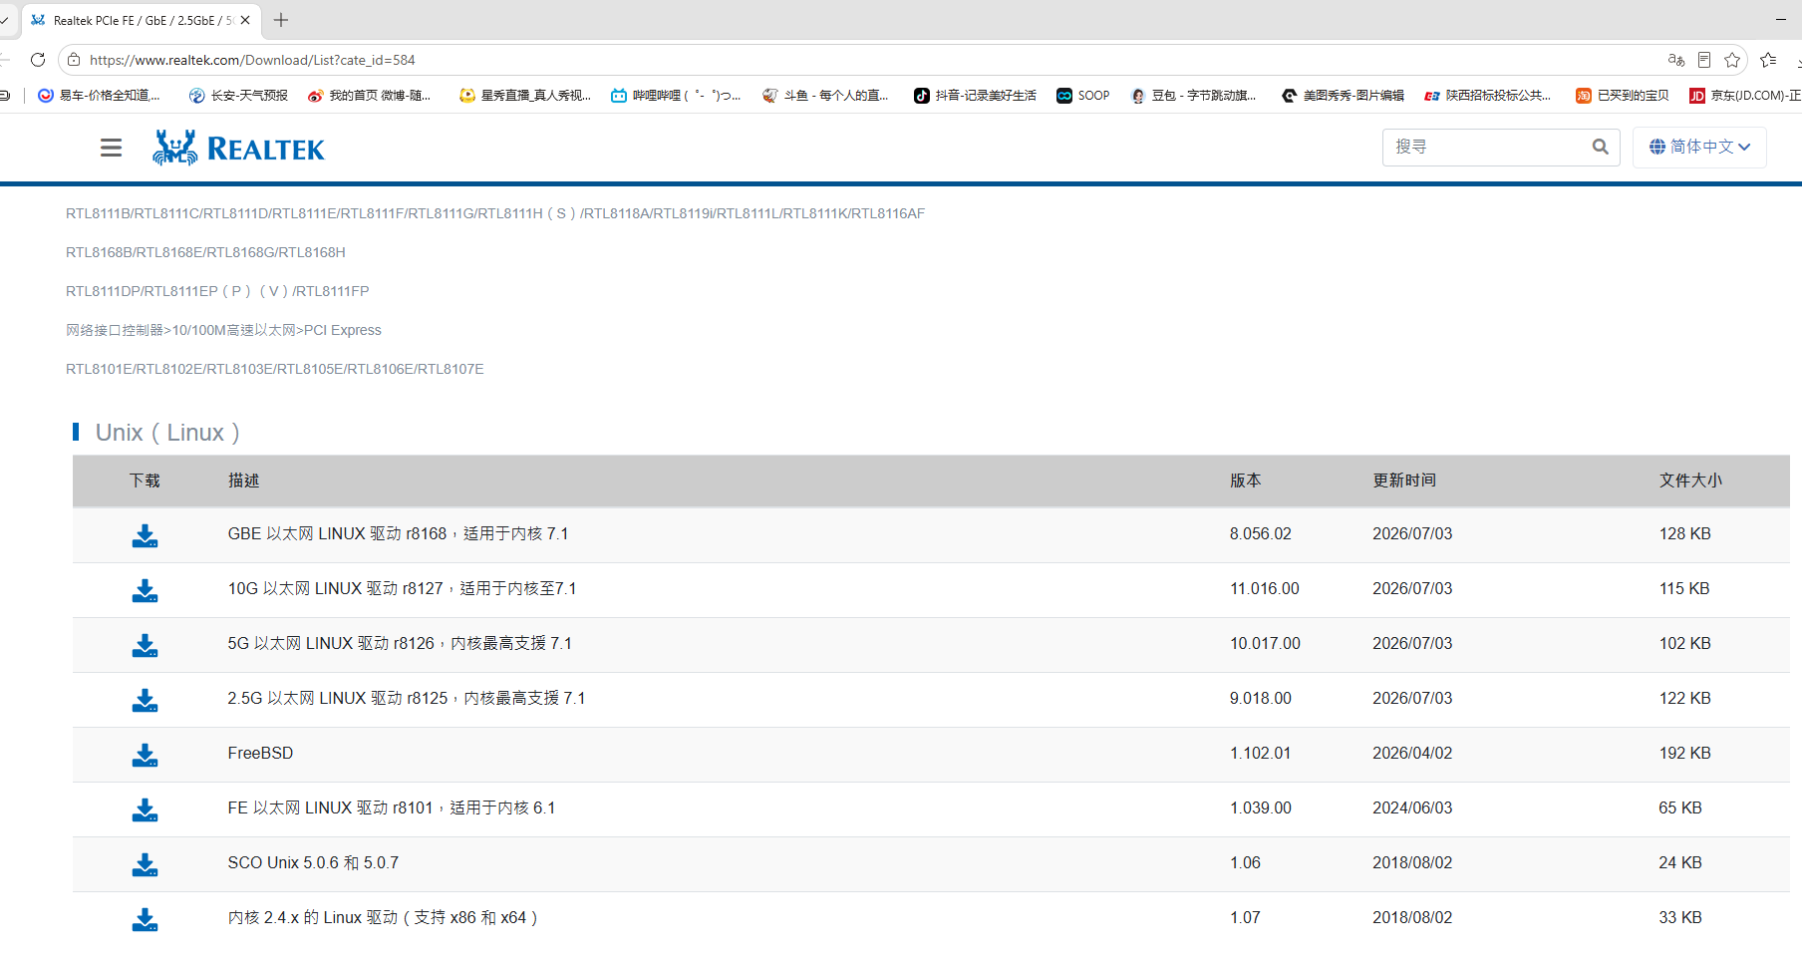Viewport: 1802px width, 966px height.
Task: Open the hamburger navigation menu
Action: point(111,148)
